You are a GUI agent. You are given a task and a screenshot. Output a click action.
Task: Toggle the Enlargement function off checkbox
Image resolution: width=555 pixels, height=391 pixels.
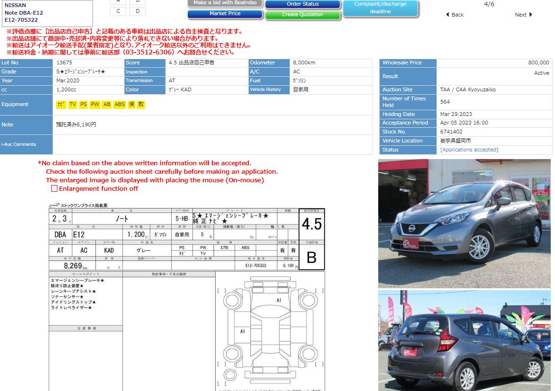[x=54, y=188]
